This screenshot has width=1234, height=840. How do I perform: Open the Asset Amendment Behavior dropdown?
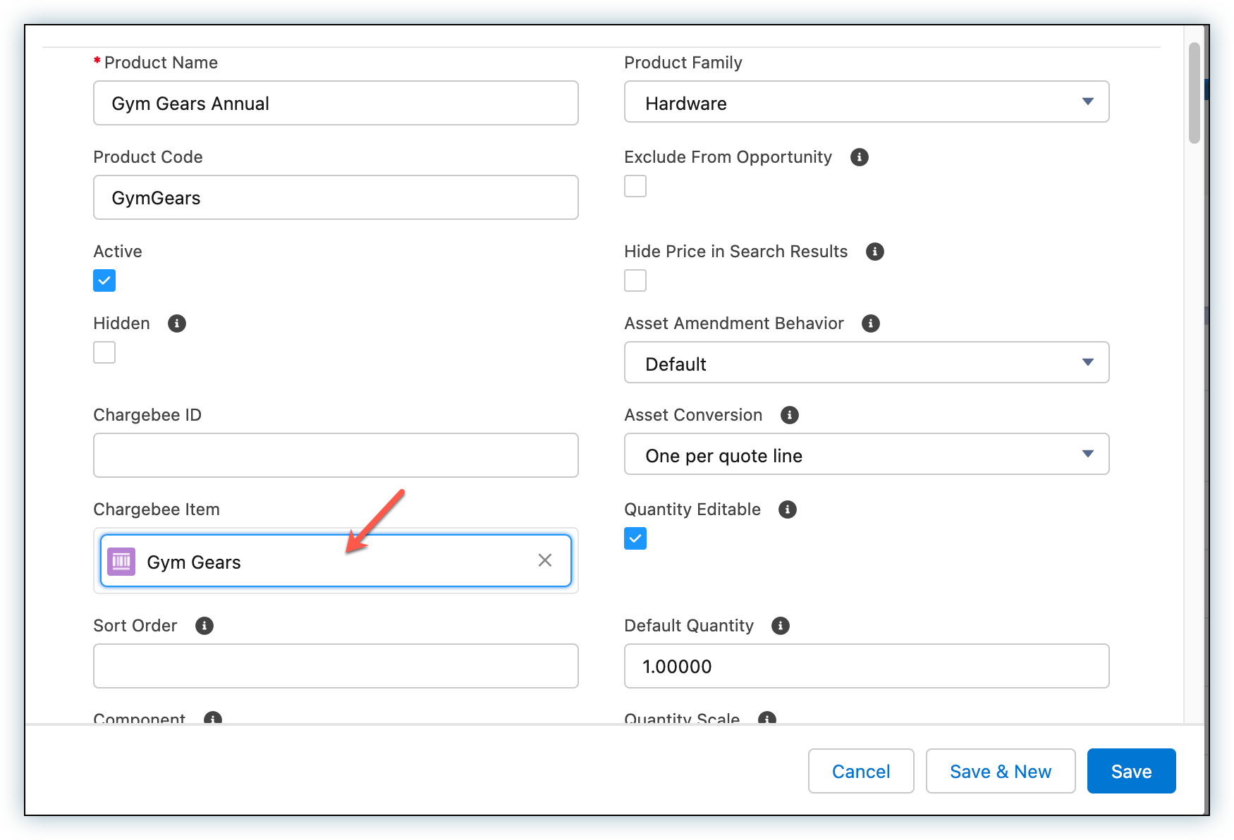click(x=867, y=363)
